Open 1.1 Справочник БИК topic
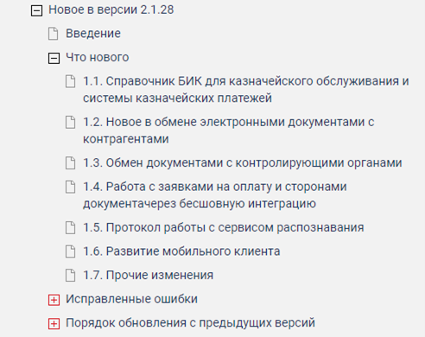Screen dimensions: 425x337 click(x=246, y=90)
